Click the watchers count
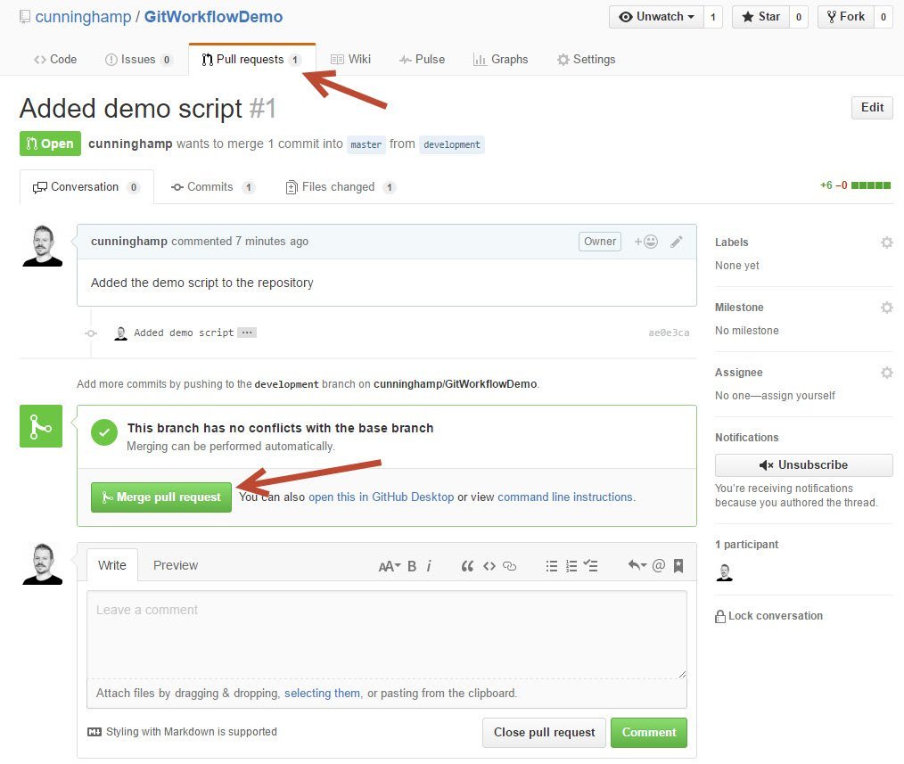This screenshot has width=904, height=764. [712, 17]
